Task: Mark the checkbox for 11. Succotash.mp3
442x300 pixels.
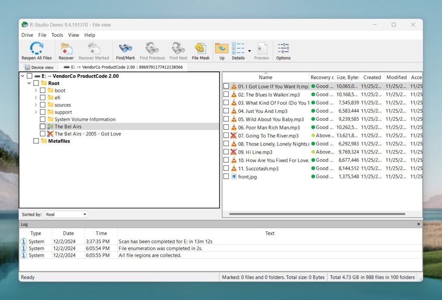Action: coord(226,168)
